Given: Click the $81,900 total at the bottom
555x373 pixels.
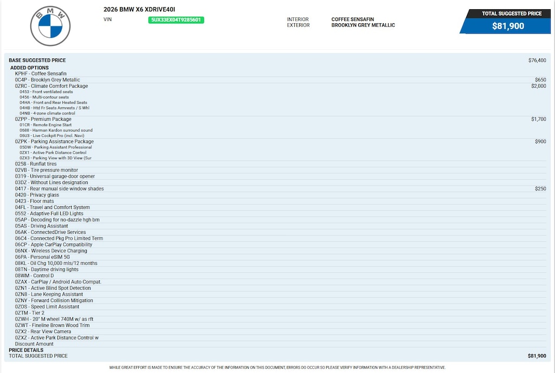Looking at the screenshot, I should click(x=537, y=356).
